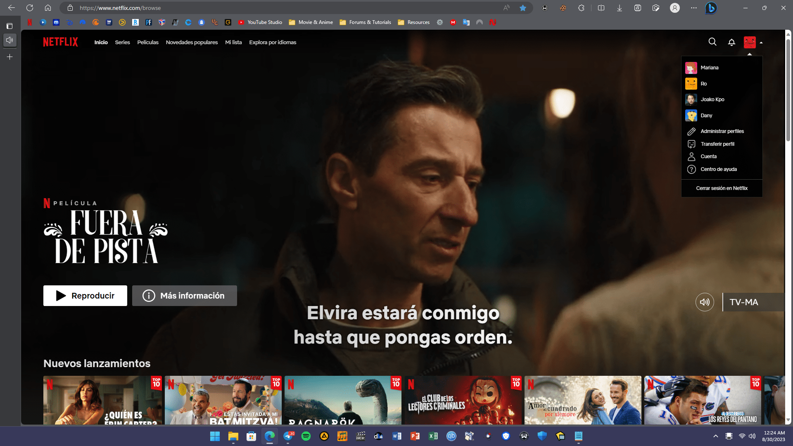Click Cerrar sesión en Netflix
Viewport: 793px width, 446px height.
tap(722, 188)
